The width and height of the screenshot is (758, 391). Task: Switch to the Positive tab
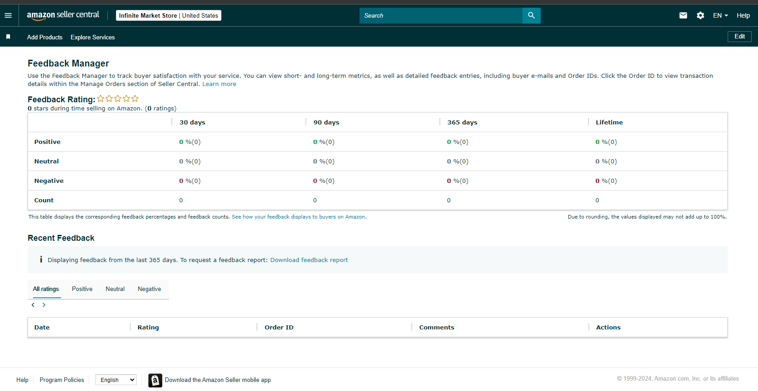(82, 289)
